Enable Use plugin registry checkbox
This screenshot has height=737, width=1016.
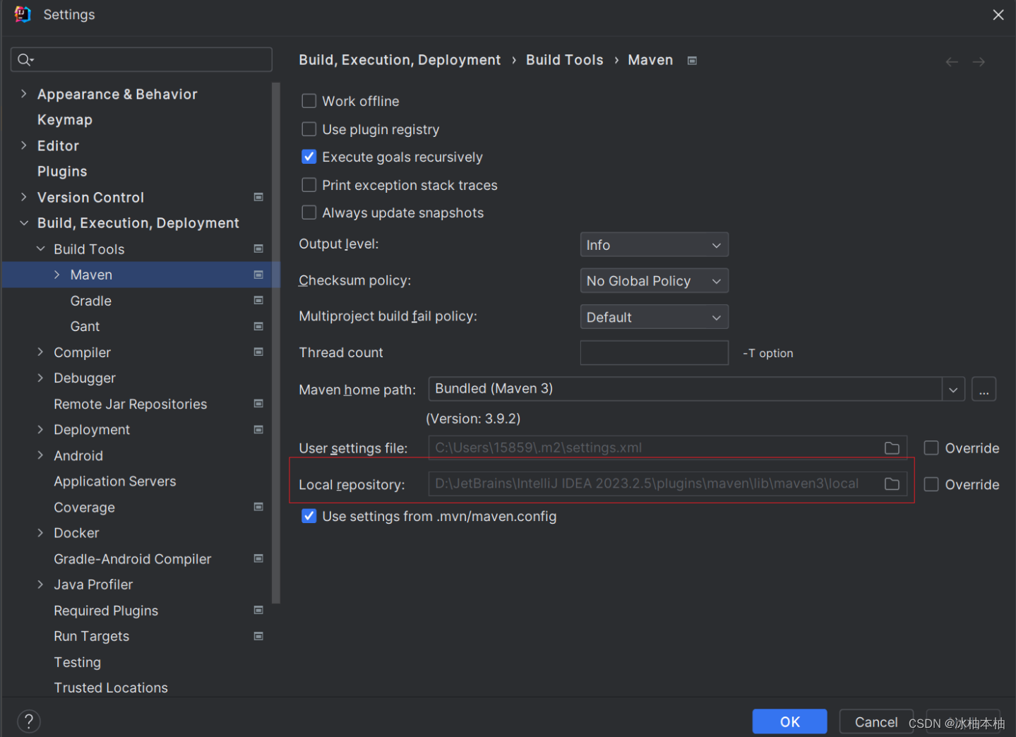click(x=309, y=129)
